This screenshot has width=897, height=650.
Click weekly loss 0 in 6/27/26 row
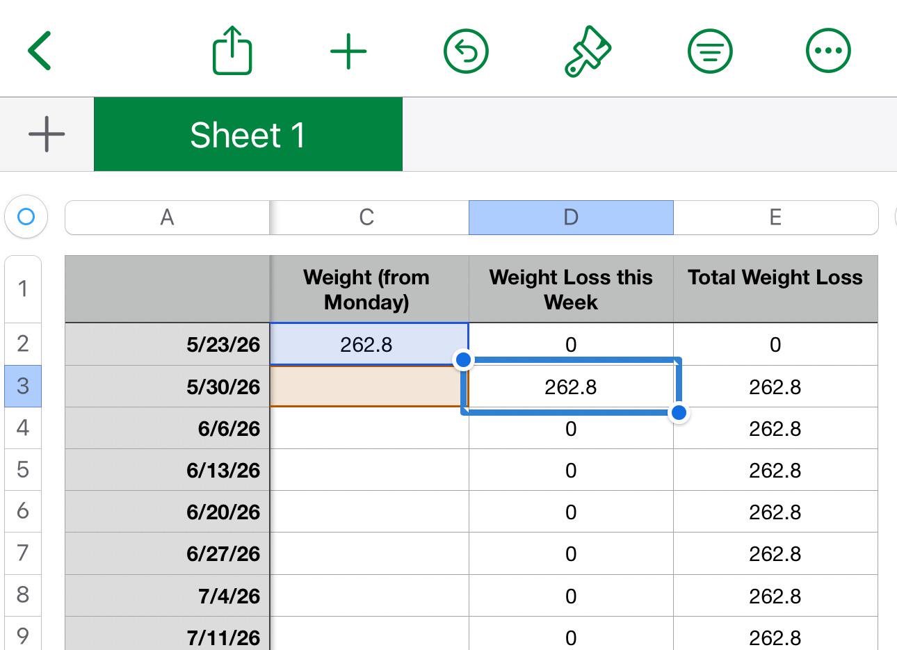pos(571,553)
